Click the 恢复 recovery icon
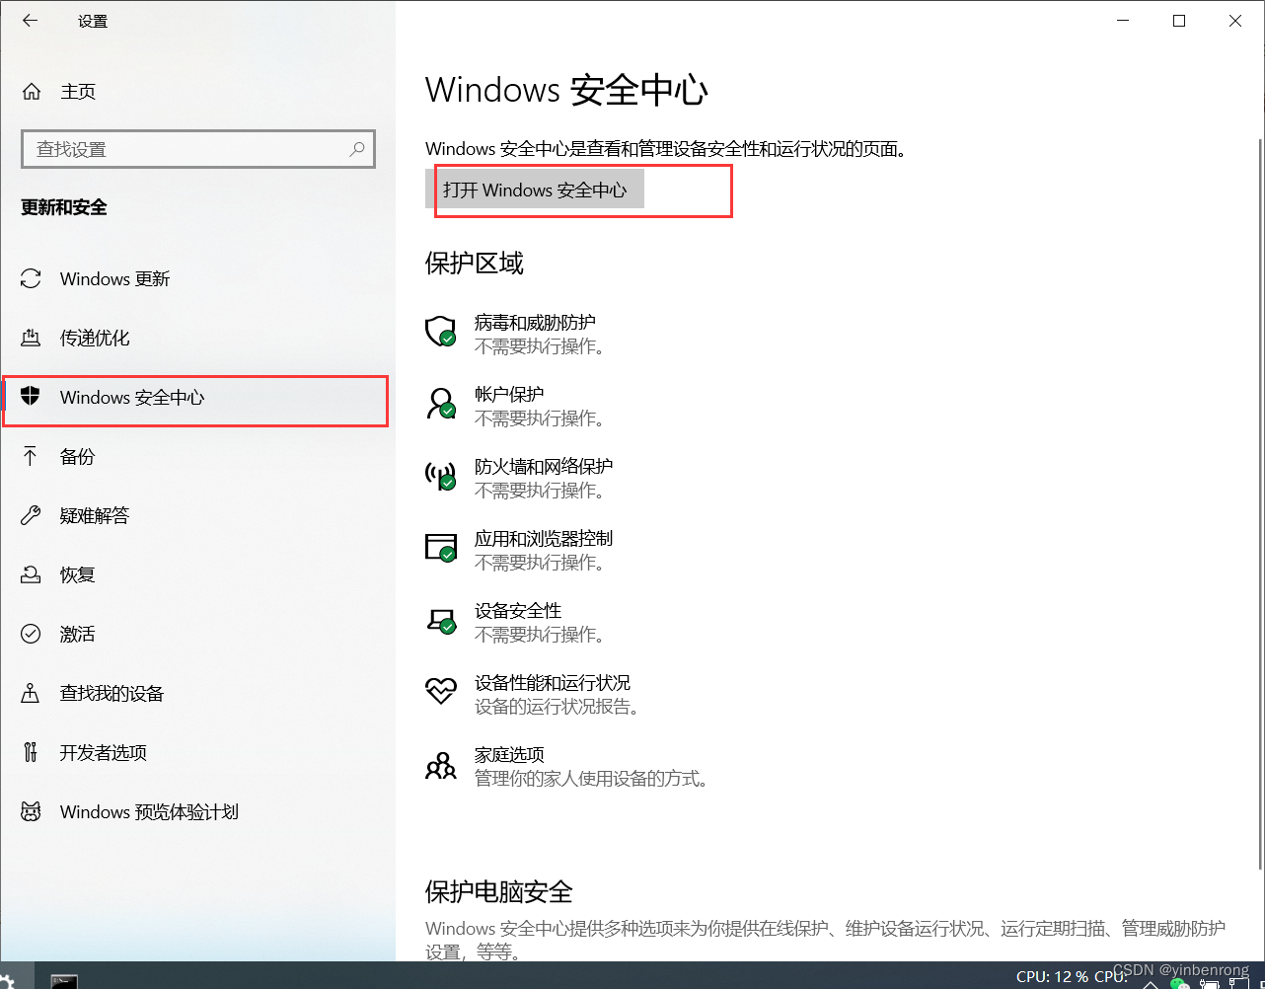 tap(32, 574)
